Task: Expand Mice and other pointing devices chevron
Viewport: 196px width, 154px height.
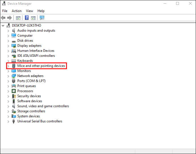Action: coord(8,66)
